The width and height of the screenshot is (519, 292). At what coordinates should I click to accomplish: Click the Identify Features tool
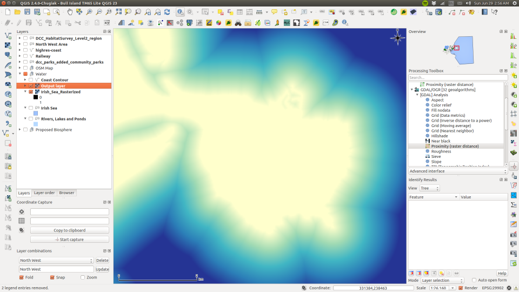click(180, 12)
